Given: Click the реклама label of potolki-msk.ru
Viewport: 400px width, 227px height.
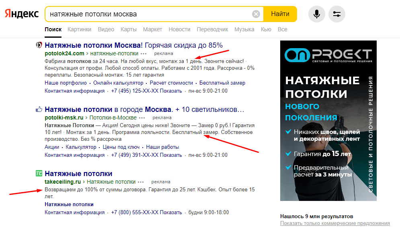Looking at the screenshot, I should 162,118.
